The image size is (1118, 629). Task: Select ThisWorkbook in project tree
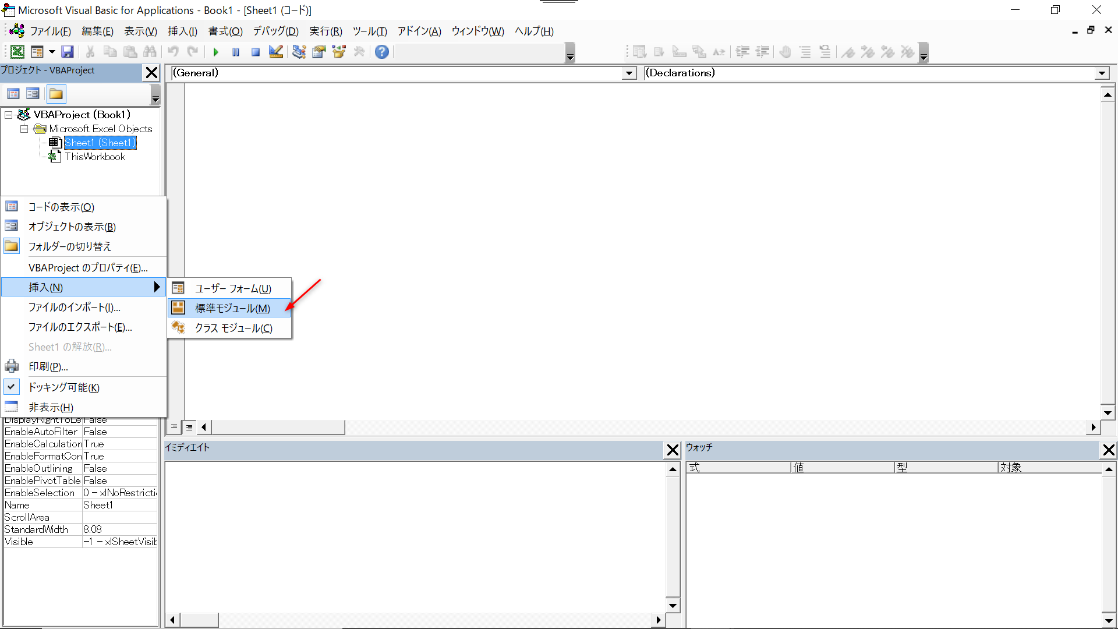(95, 157)
